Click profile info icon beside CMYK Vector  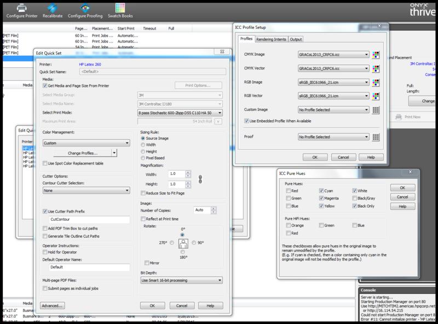(376, 68)
